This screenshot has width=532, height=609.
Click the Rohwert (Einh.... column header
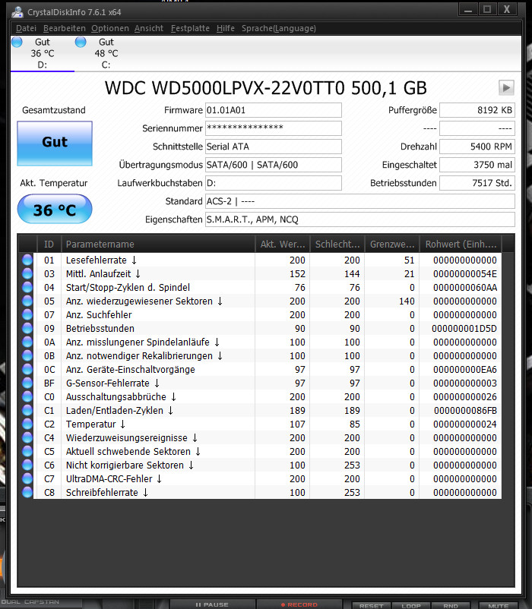coord(461,244)
